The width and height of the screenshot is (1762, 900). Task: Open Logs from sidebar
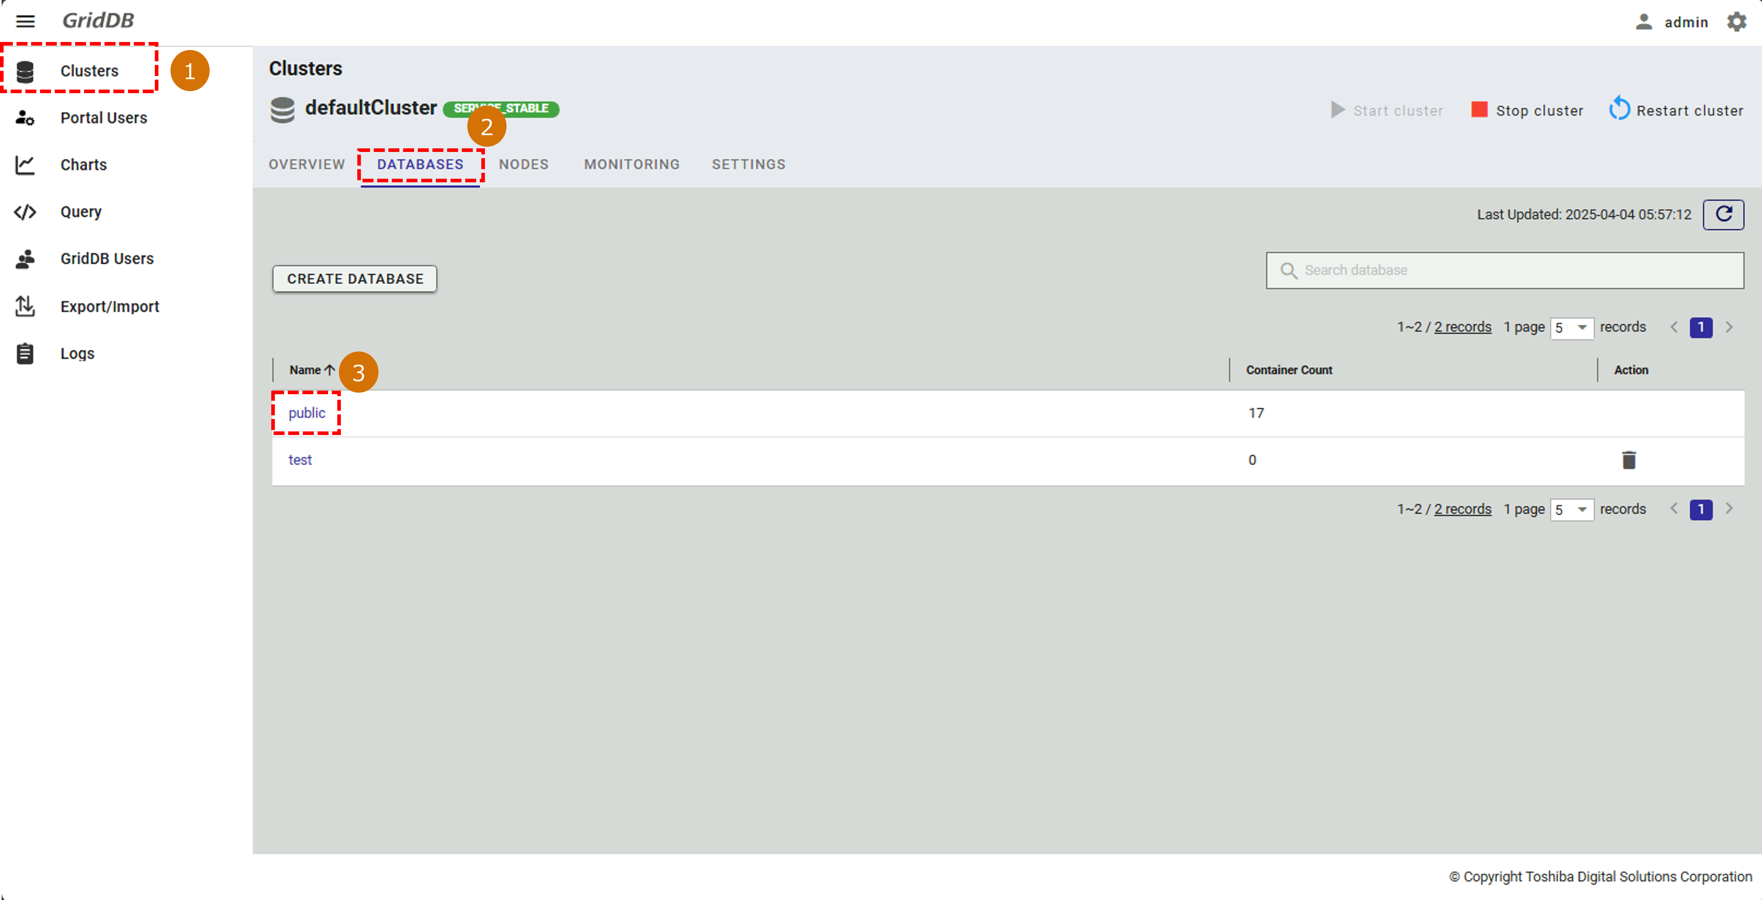[77, 353]
